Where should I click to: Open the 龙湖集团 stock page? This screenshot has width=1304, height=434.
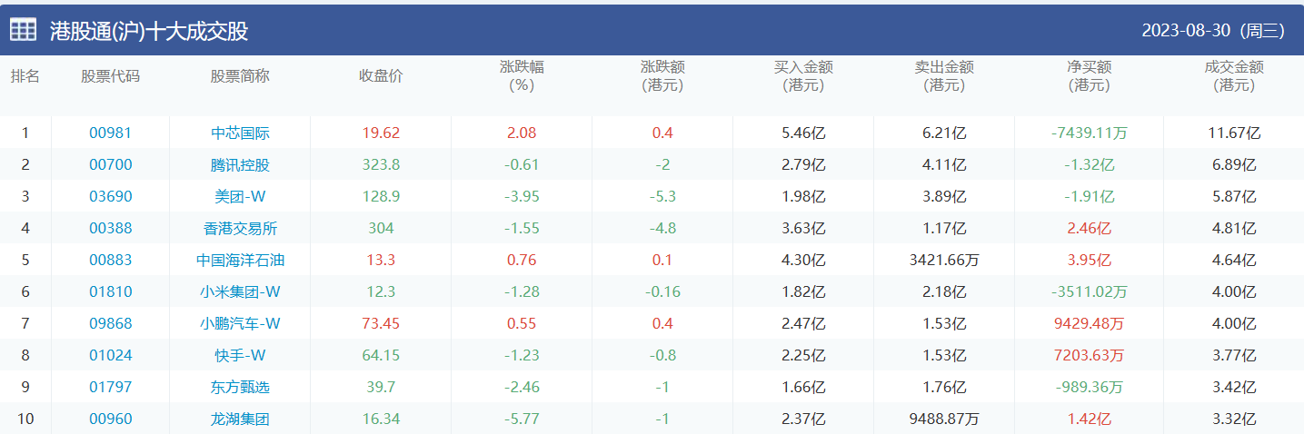pos(240,419)
